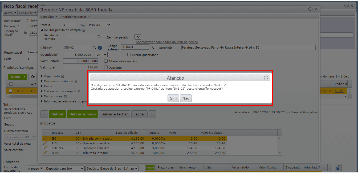Open the Imprimir/exportar menu
Image resolution: width=358 pixels, height=173 pixels.
tap(75, 17)
